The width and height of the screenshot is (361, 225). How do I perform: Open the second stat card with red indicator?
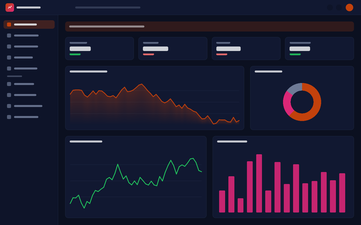(173, 48)
